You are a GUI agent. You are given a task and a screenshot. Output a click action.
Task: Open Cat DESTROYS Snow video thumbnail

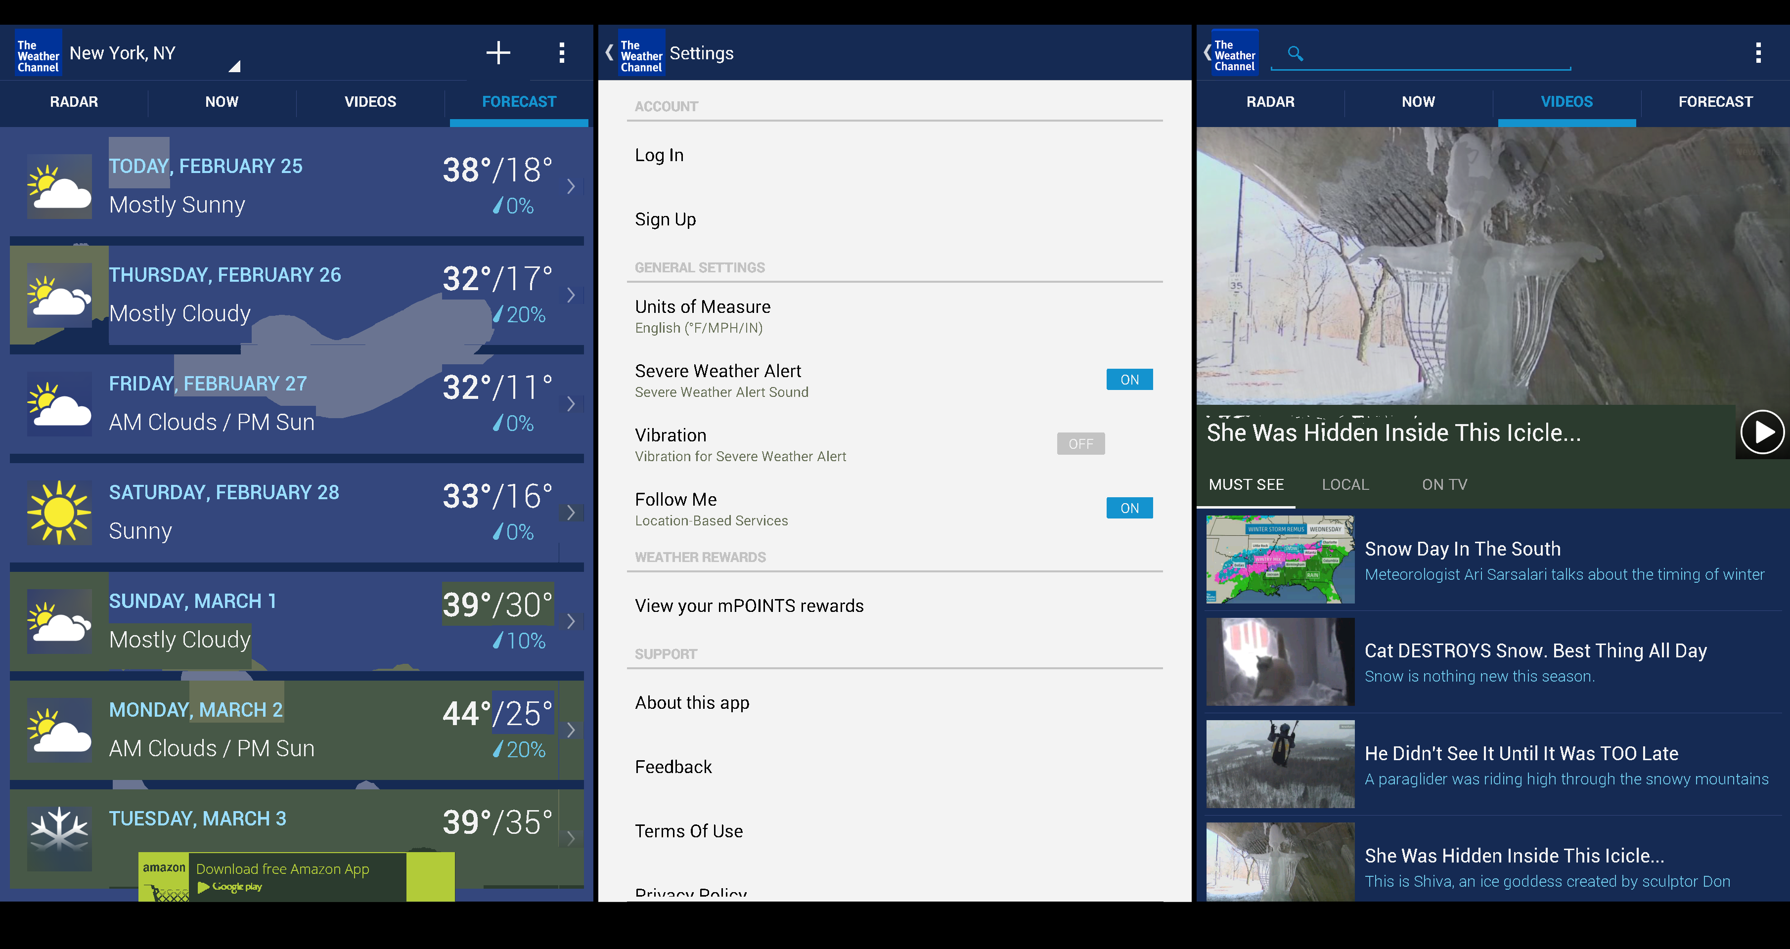(1280, 661)
